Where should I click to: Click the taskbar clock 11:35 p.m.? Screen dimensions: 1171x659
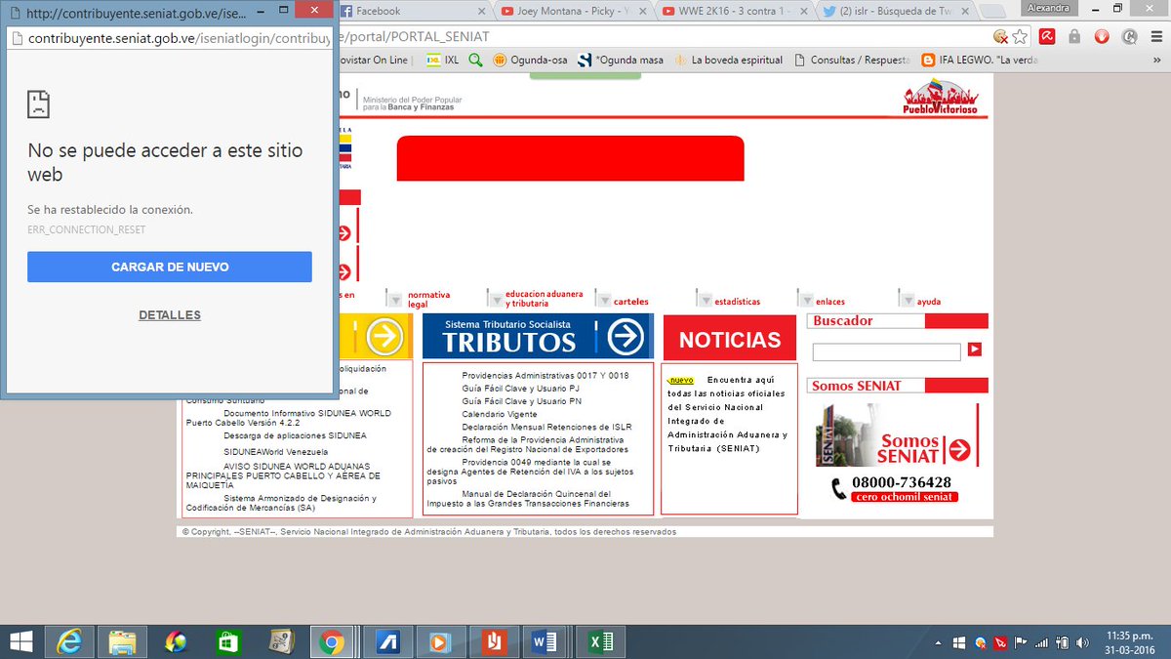(x=1132, y=641)
